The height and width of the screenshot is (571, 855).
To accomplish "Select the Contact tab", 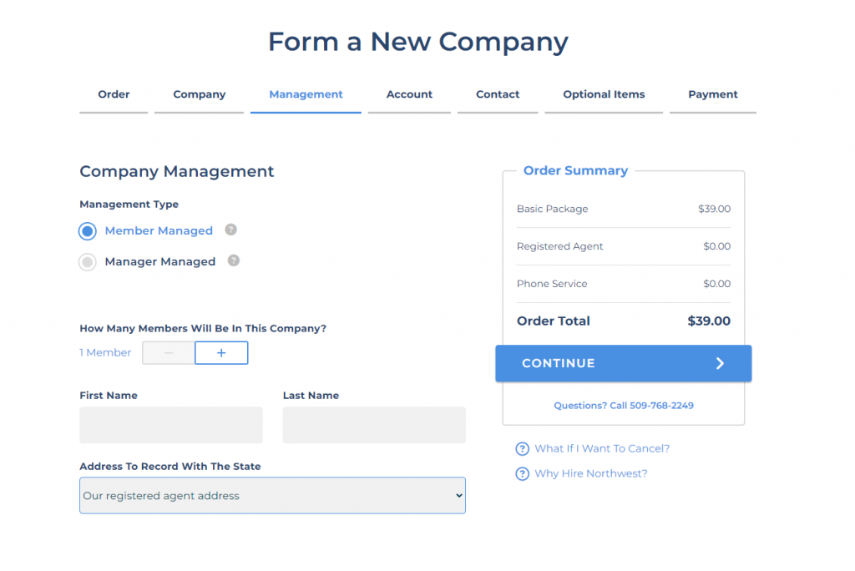I will [x=498, y=94].
